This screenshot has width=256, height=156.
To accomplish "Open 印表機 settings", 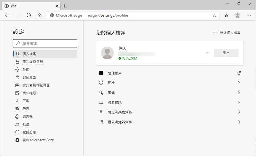I will click(45, 116).
